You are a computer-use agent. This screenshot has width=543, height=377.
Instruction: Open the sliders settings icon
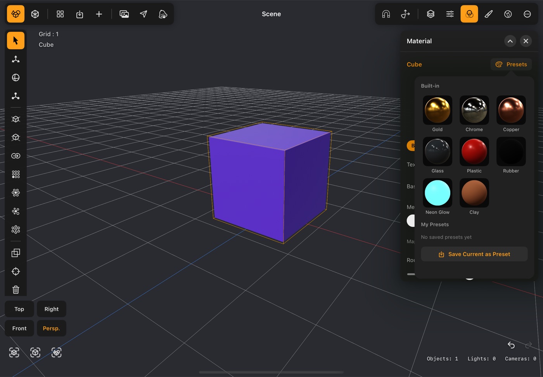450,14
